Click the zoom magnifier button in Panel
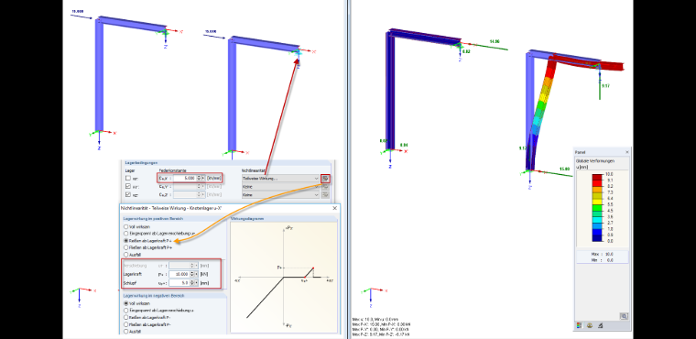Image resolution: width=696 pixels, height=339 pixels. pyautogui.click(x=624, y=316)
